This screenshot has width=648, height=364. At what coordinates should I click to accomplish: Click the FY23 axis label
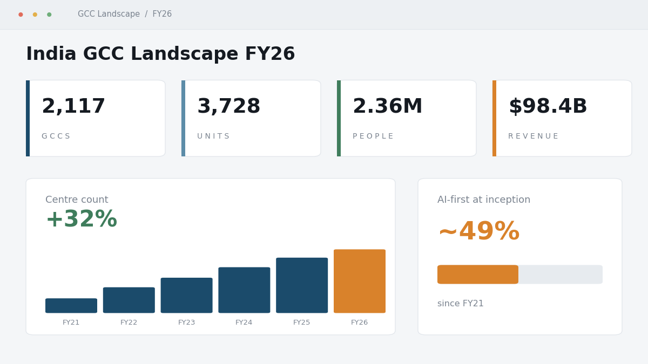tap(187, 322)
